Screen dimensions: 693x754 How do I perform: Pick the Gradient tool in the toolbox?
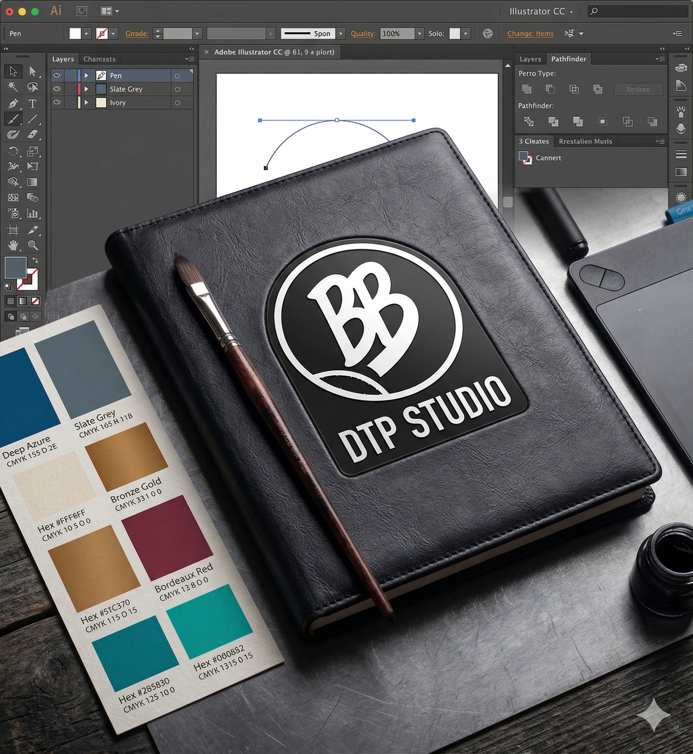[32, 182]
